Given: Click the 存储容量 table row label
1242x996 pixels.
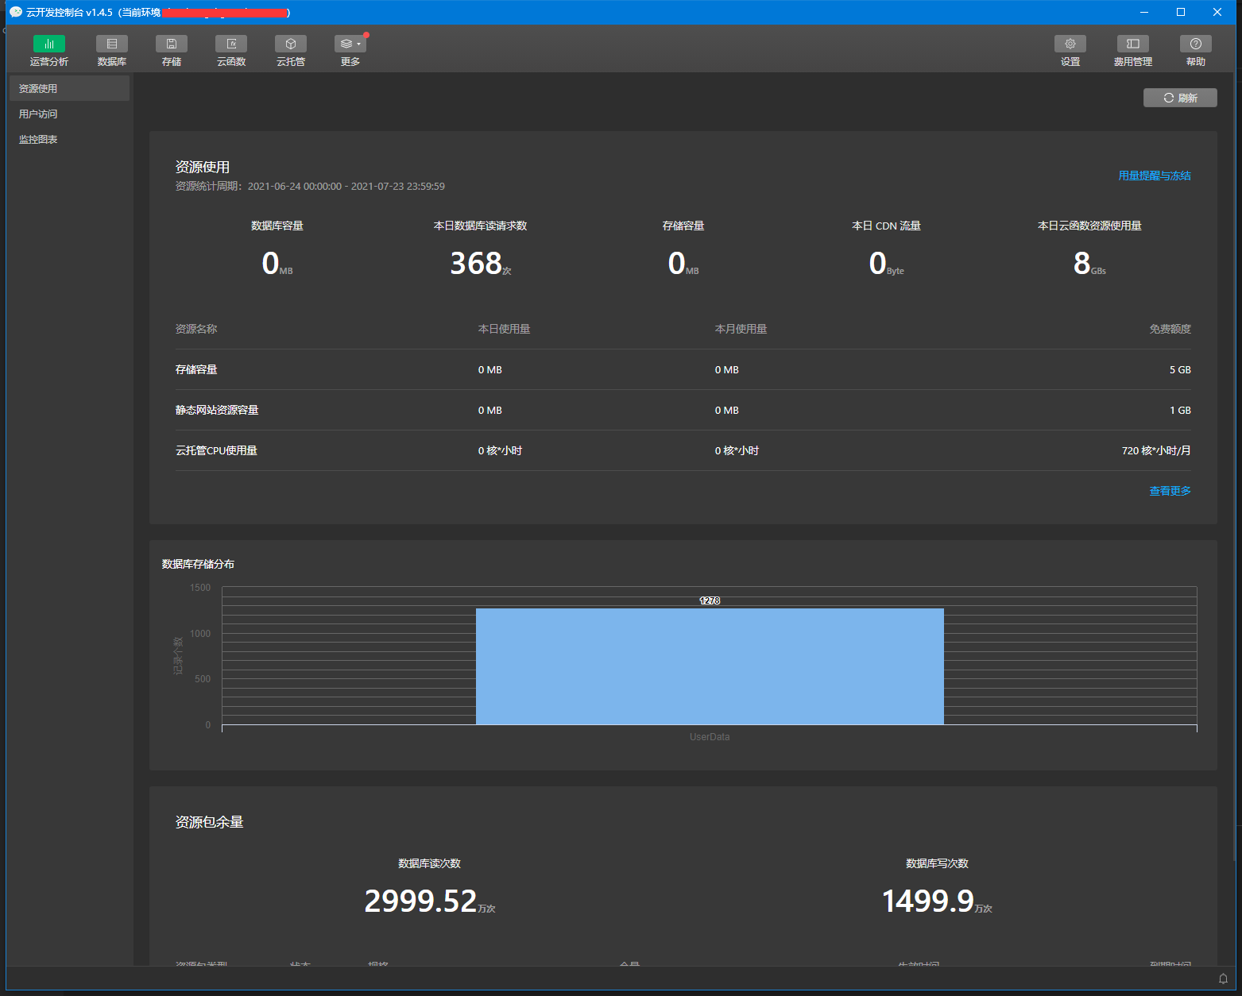Looking at the screenshot, I should (196, 369).
